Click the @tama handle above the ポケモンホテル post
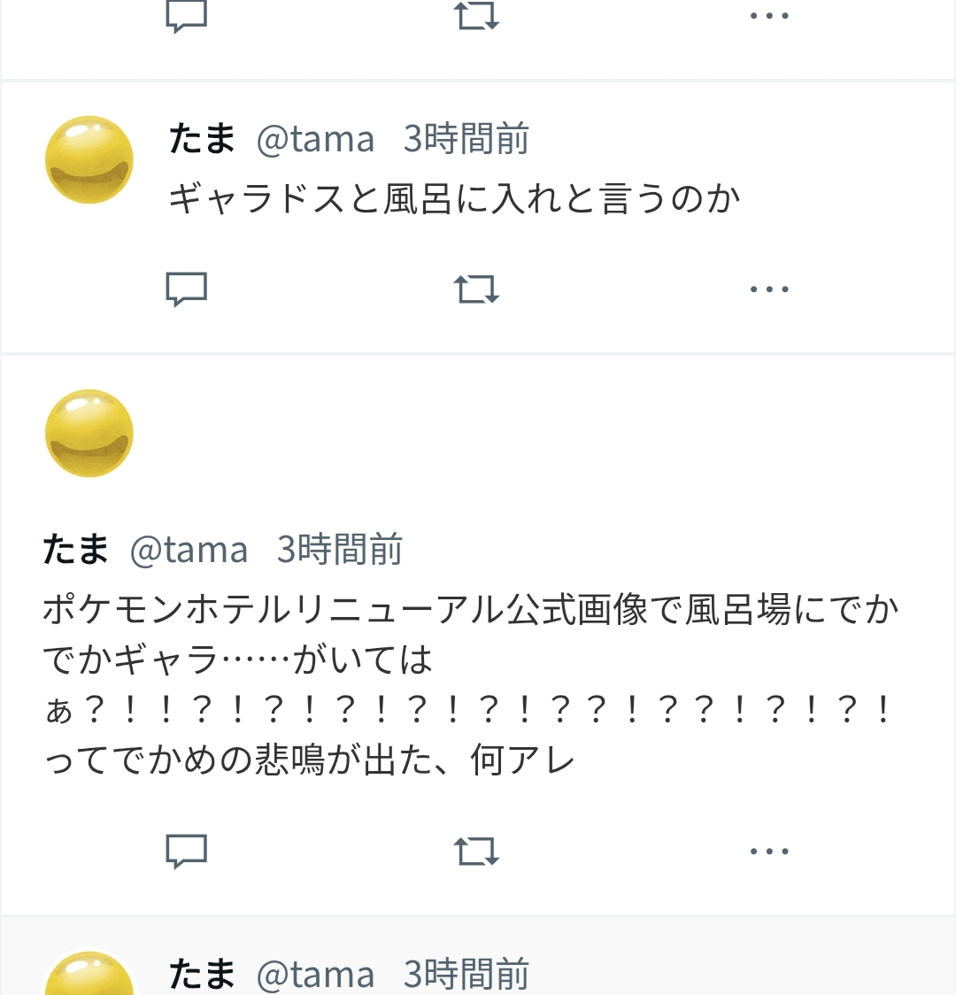This screenshot has height=995, width=956. coord(189,550)
